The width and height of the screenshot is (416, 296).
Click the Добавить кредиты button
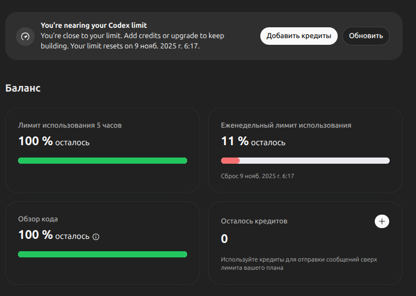click(299, 36)
